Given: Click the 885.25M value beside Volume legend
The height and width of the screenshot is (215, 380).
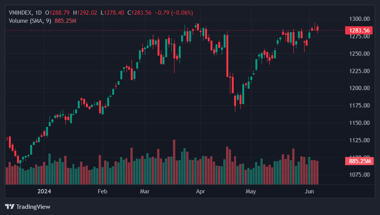Looking at the screenshot, I should point(65,20).
